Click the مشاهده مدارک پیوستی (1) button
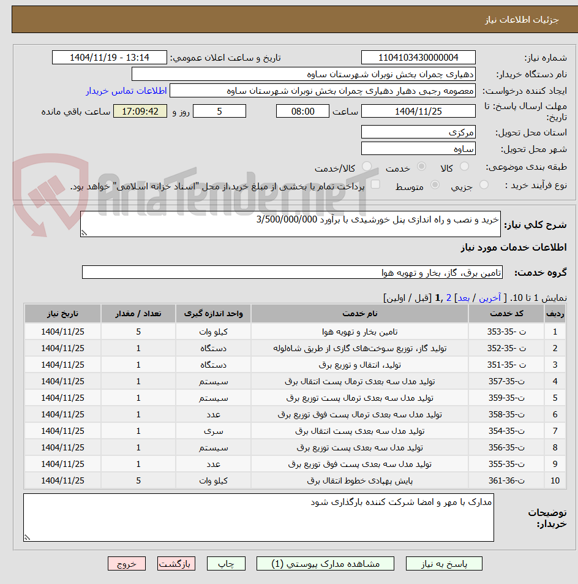This screenshot has width=578, height=584. pyautogui.click(x=325, y=564)
